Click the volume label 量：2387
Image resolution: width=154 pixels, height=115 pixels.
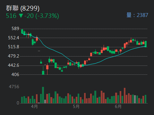tap(137, 15)
